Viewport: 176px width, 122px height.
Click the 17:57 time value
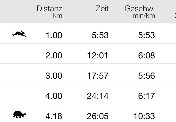coord(98,76)
